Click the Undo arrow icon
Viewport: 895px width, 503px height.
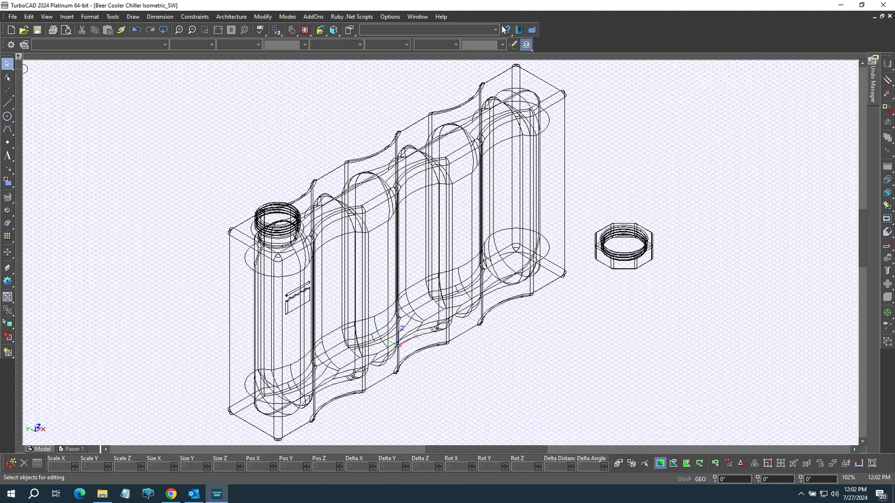coord(136,30)
